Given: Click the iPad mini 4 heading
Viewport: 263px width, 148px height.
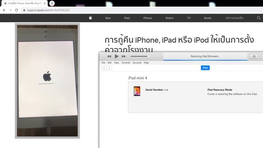Looking at the screenshot, I should [x=138, y=78].
